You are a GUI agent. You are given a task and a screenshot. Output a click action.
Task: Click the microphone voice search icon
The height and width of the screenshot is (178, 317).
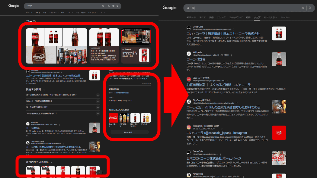[x=108, y=6]
